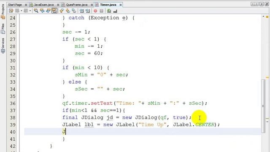The width and height of the screenshot is (270, 152).
Task: Toggle Bookmark on current line
Action: point(74,11)
